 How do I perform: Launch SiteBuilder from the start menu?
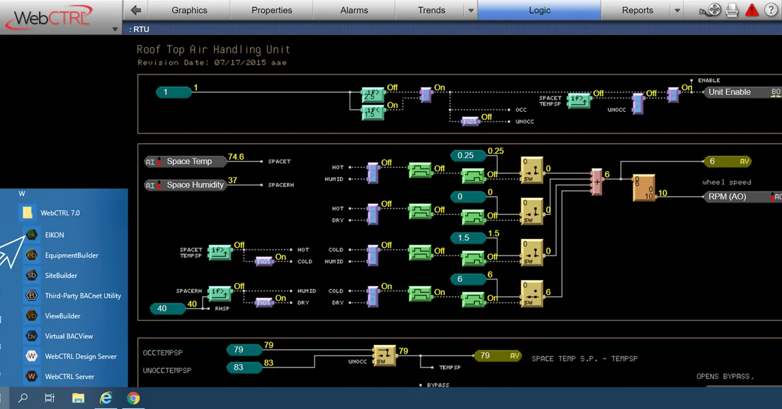61,275
